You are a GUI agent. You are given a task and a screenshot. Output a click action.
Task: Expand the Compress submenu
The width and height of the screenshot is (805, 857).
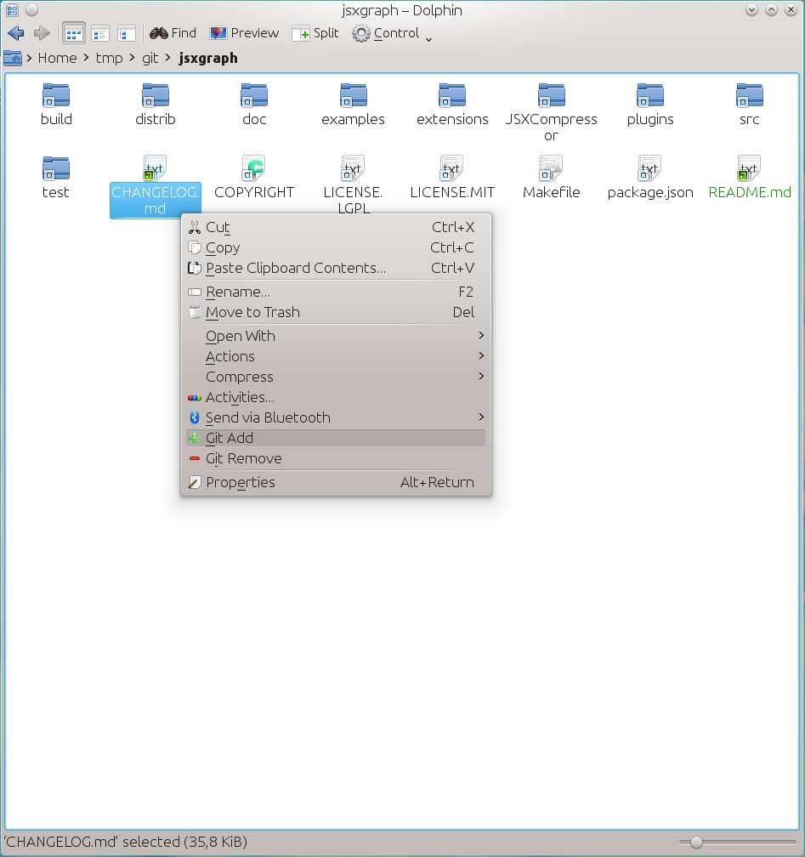336,377
